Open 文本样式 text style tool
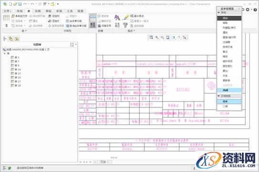The width and height of the screenshot is (259, 172). coord(117,21)
